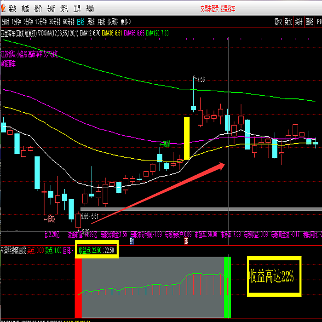
Task: Click the 7.56 high price label
Action: (x=201, y=80)
